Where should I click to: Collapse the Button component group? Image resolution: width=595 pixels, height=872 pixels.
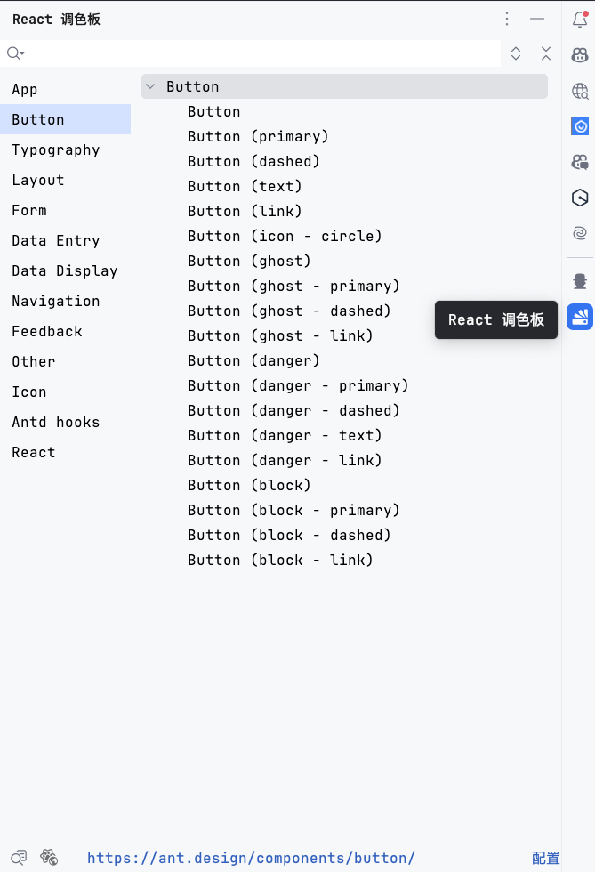(149, 86)
